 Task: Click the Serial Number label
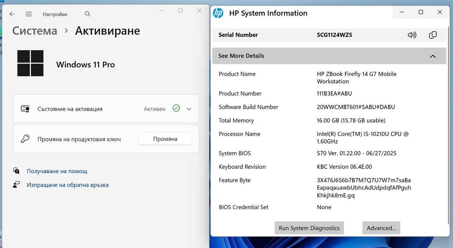point(238,35)
